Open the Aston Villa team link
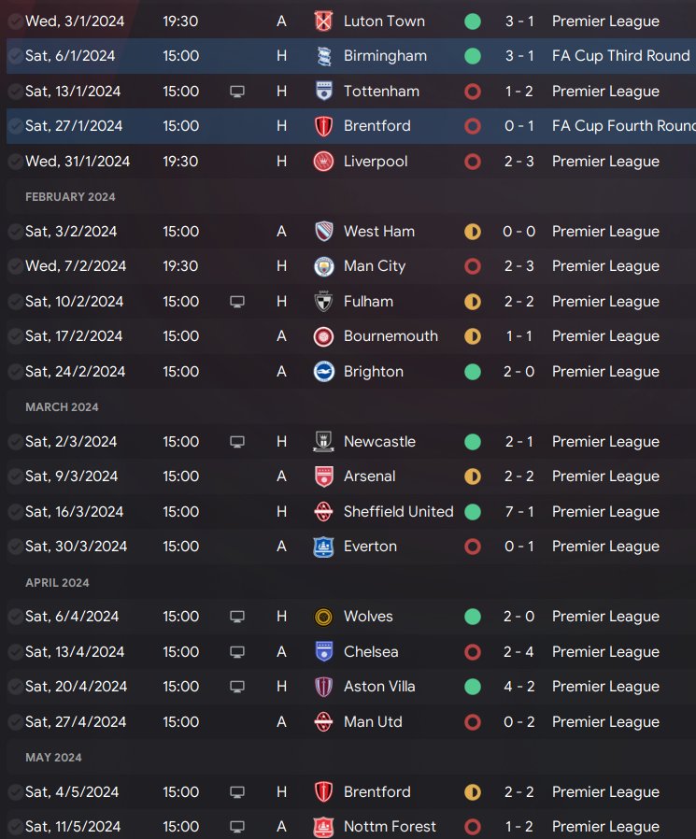 point(379,687)
